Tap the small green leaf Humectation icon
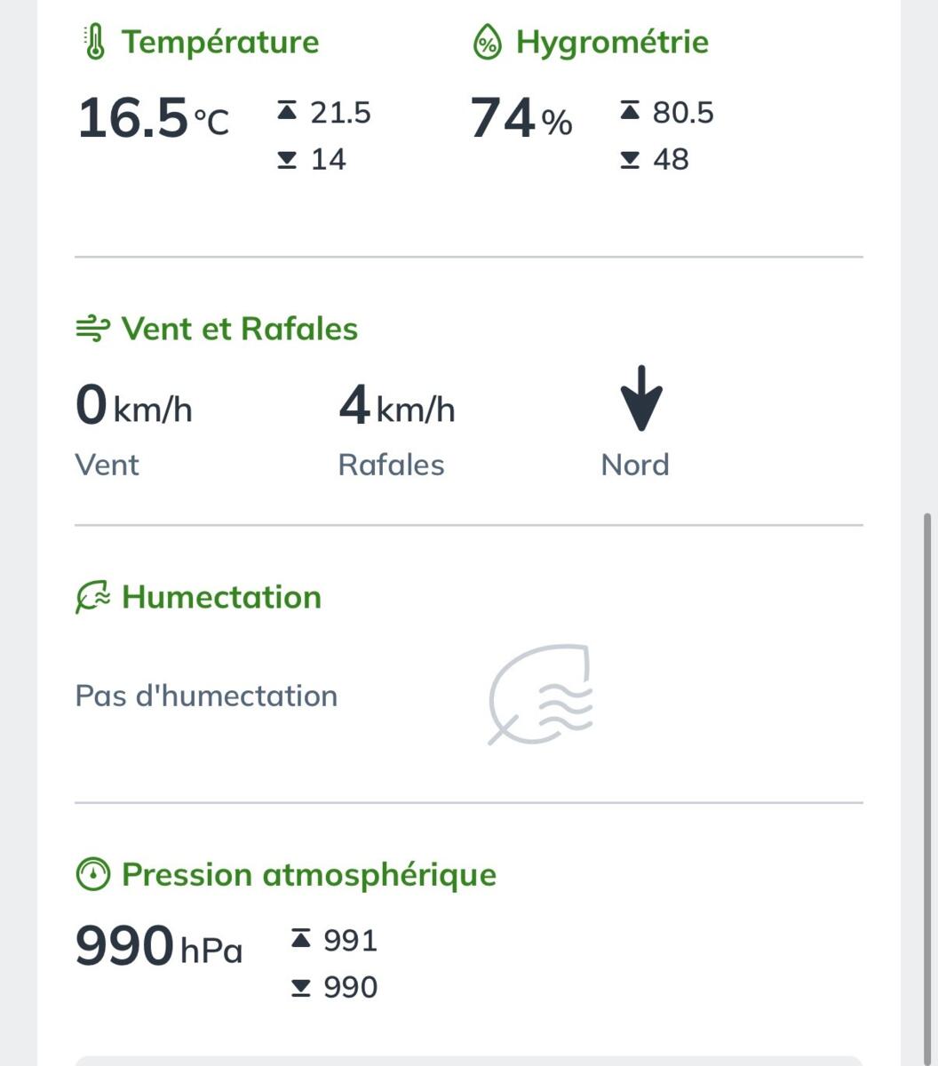 coord(92,598)
